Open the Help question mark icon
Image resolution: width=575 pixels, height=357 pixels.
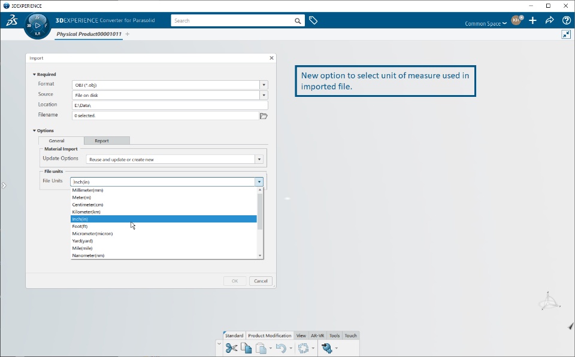(566, 20)
